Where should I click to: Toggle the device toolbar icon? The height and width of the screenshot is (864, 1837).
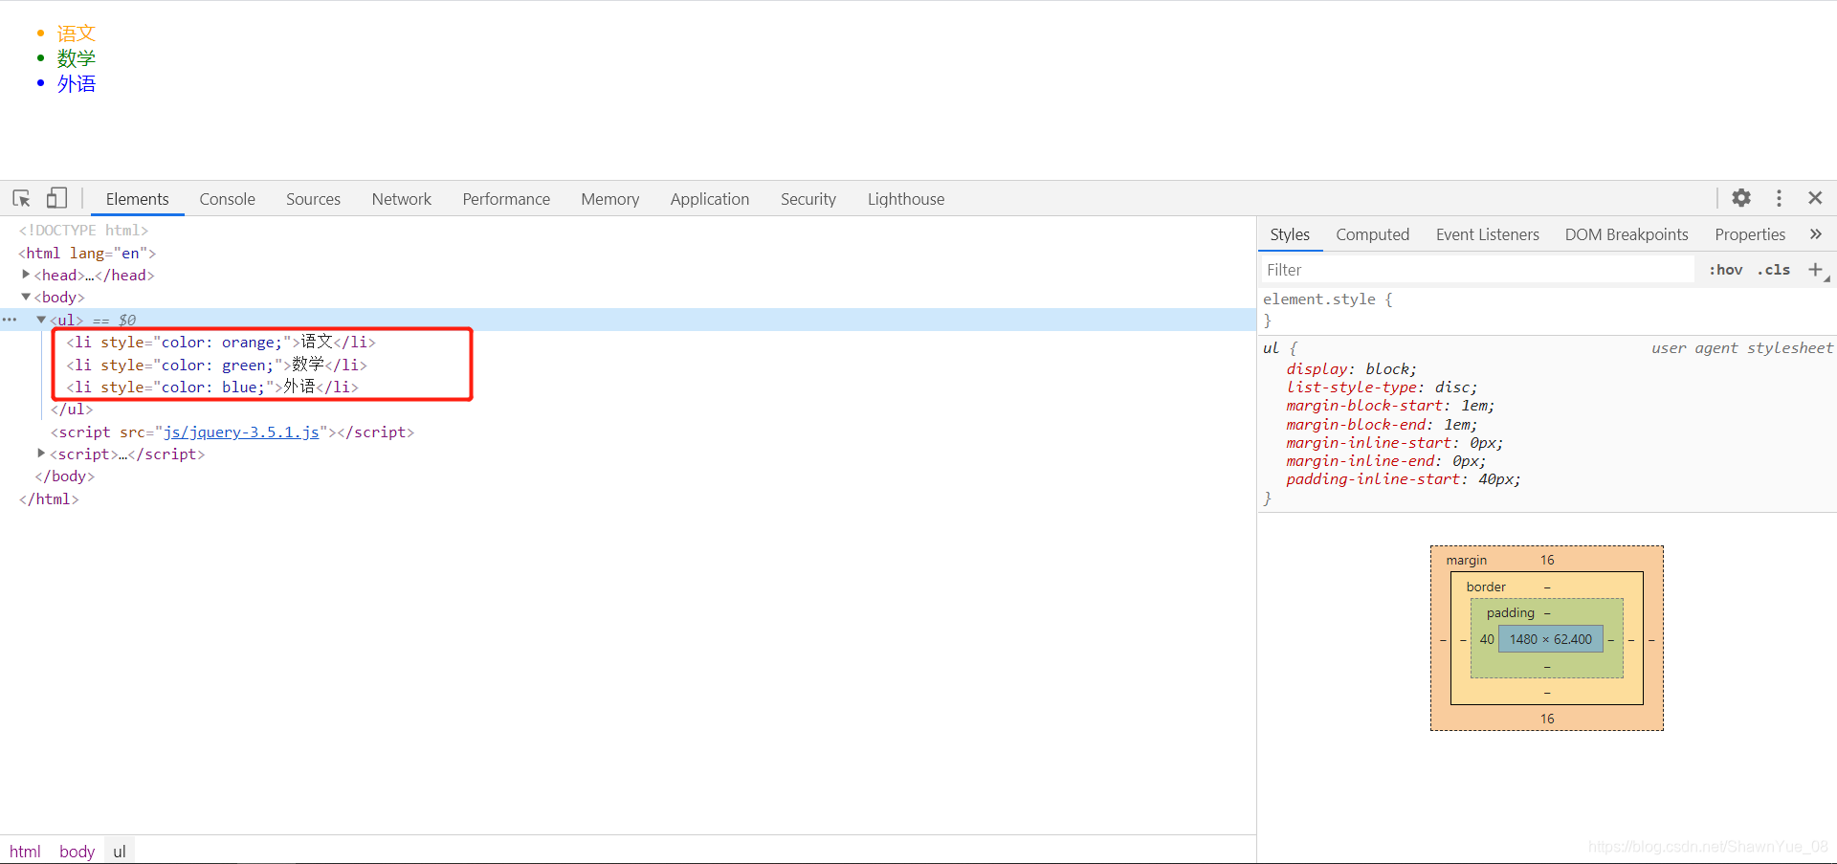click(x=57, y=198)
